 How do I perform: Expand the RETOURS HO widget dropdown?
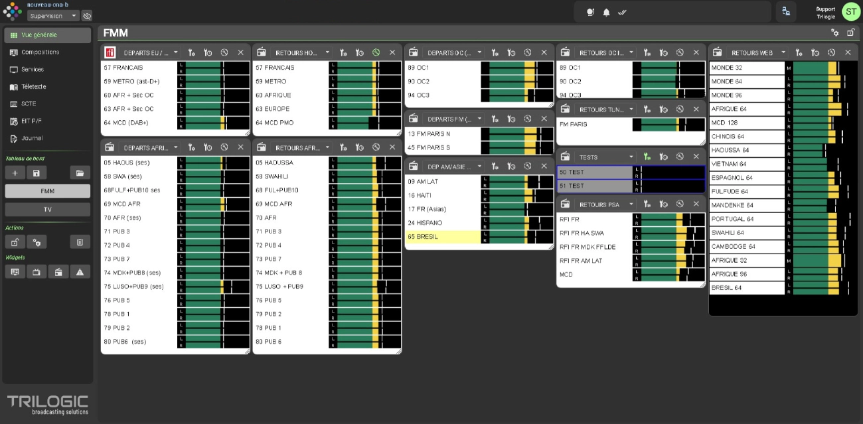[x=328, y=52]
